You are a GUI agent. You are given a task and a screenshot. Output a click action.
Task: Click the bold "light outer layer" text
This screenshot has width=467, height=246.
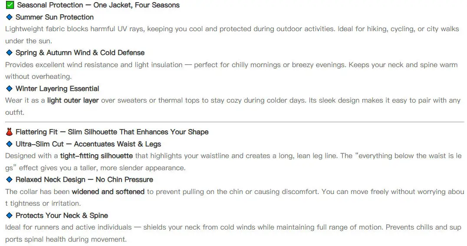pos(73,100)
